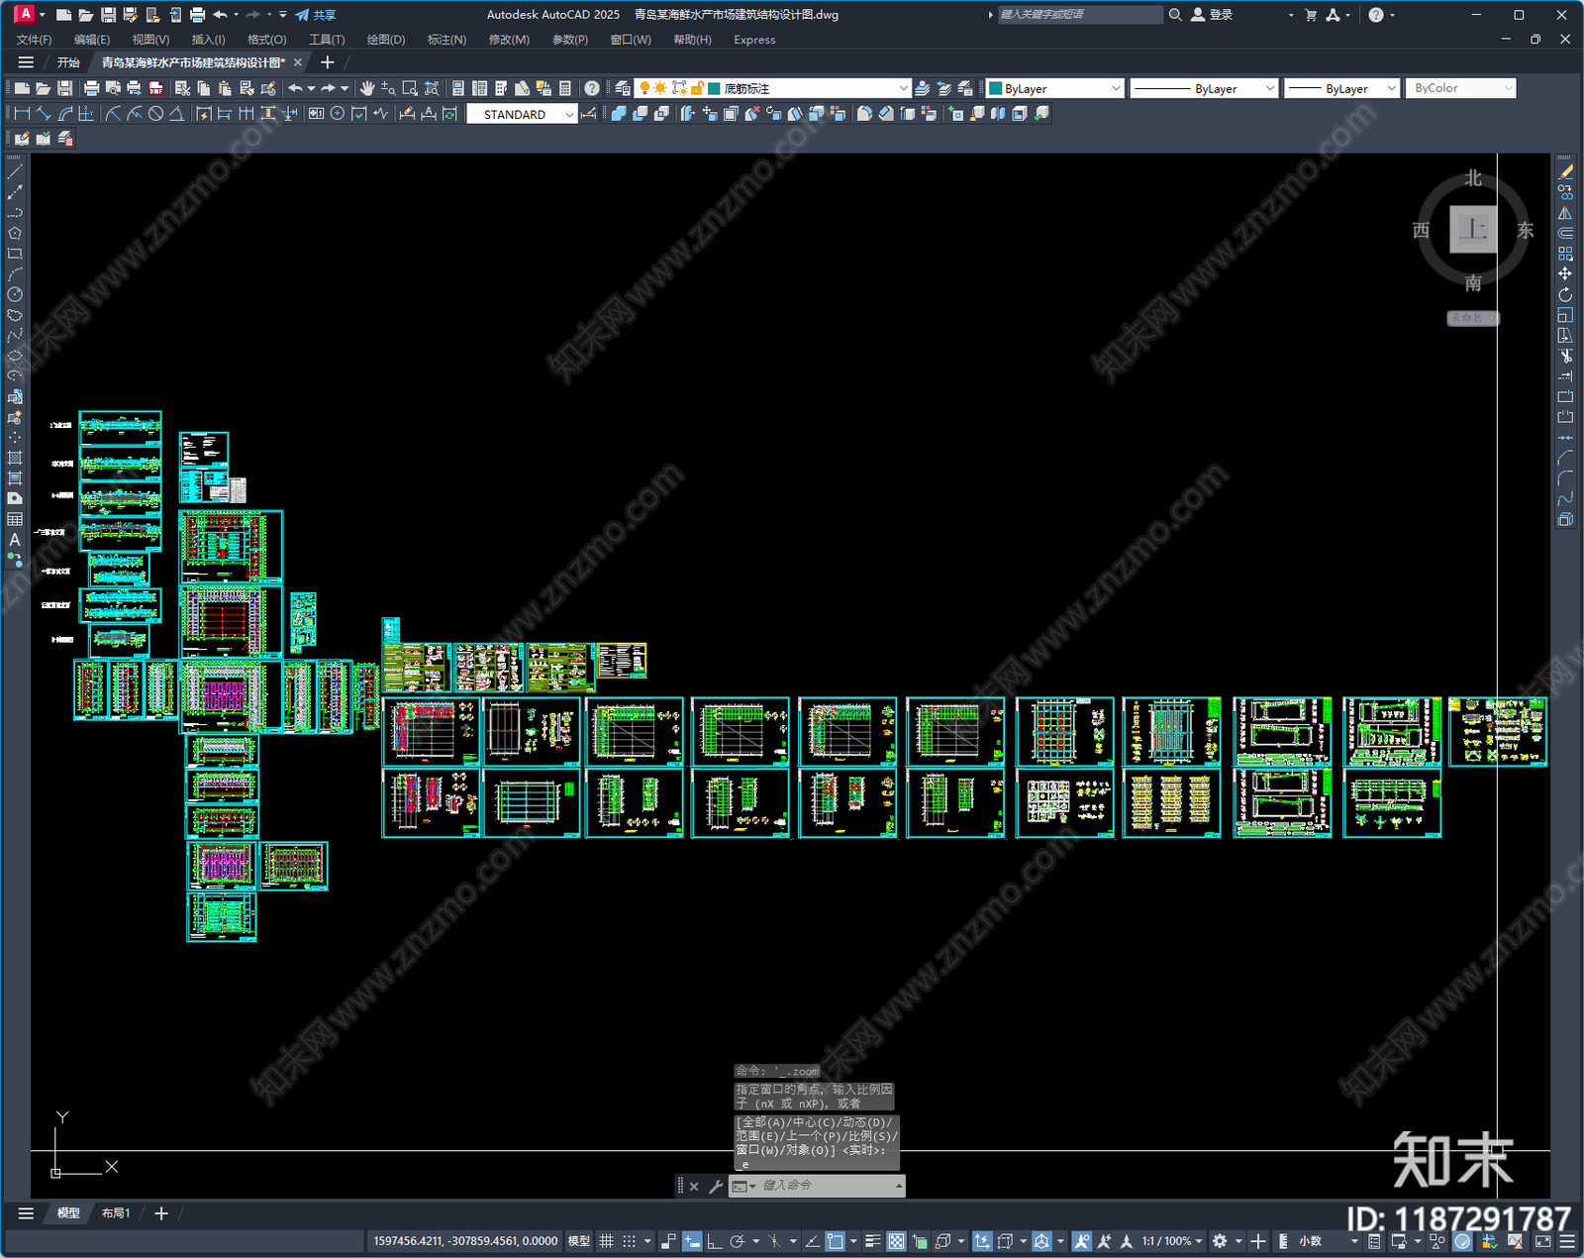Toggle grid display in status bar
This screenshot has width=1584, height=1258.
pos(606,1241)
